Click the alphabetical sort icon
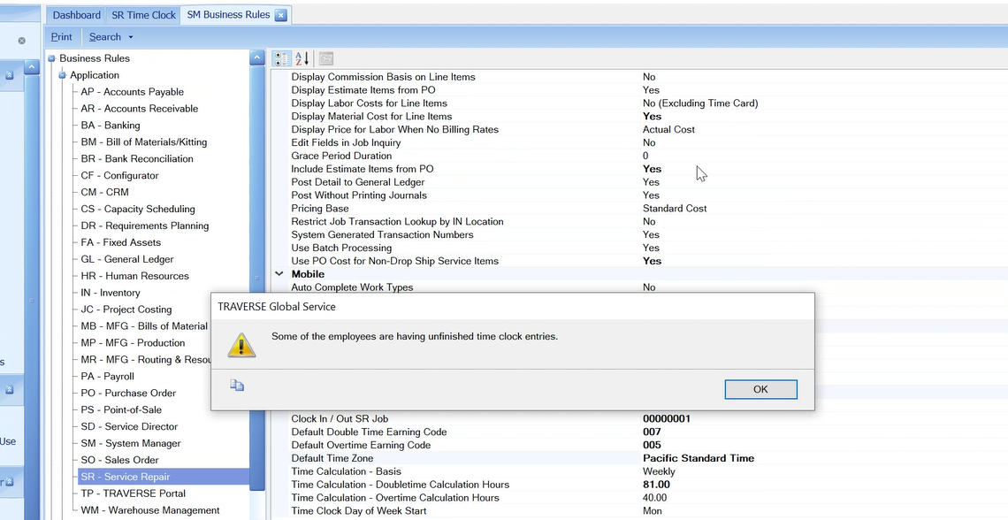 click(302, 58)
